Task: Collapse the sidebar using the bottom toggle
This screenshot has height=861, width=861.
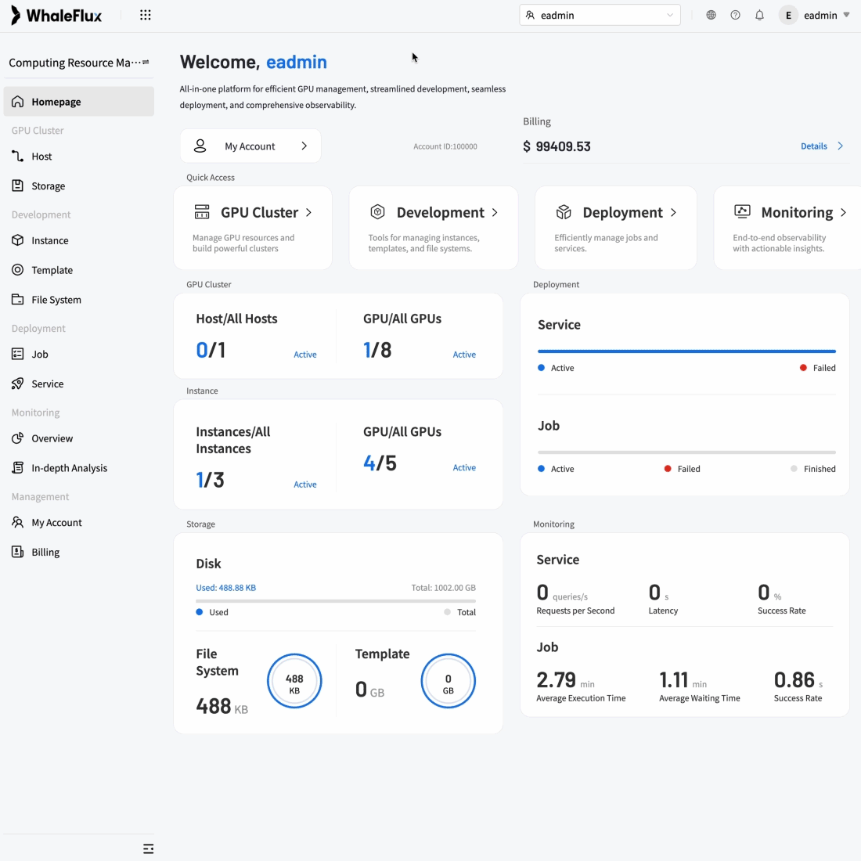Action: click(148, 848)
